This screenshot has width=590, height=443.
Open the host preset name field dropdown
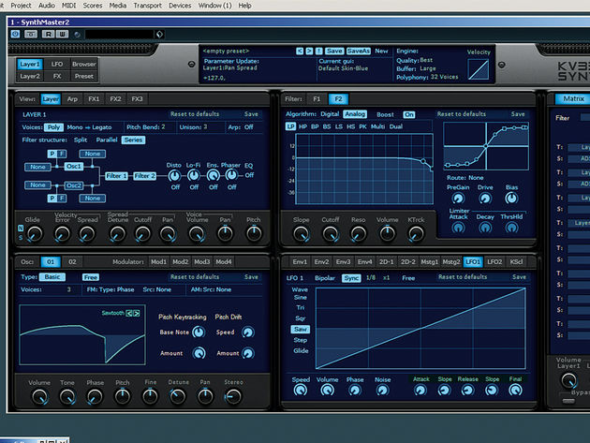click(159, 35)
